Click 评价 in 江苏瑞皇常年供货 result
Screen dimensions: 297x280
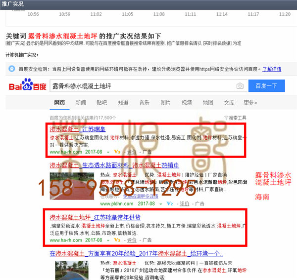tap(132, 240)
